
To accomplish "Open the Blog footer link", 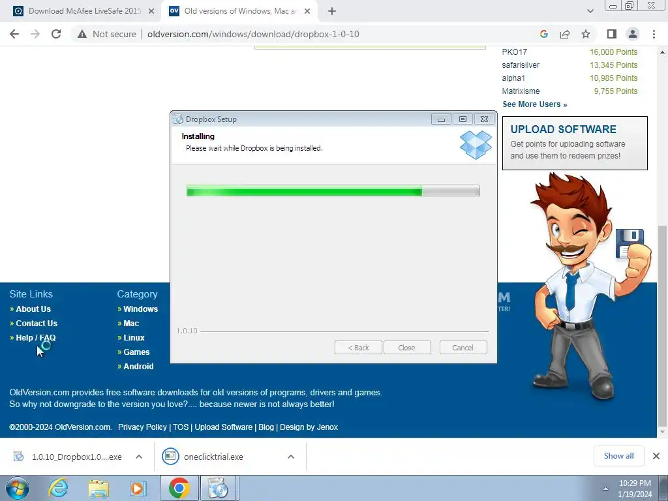I will coord(266,427).
